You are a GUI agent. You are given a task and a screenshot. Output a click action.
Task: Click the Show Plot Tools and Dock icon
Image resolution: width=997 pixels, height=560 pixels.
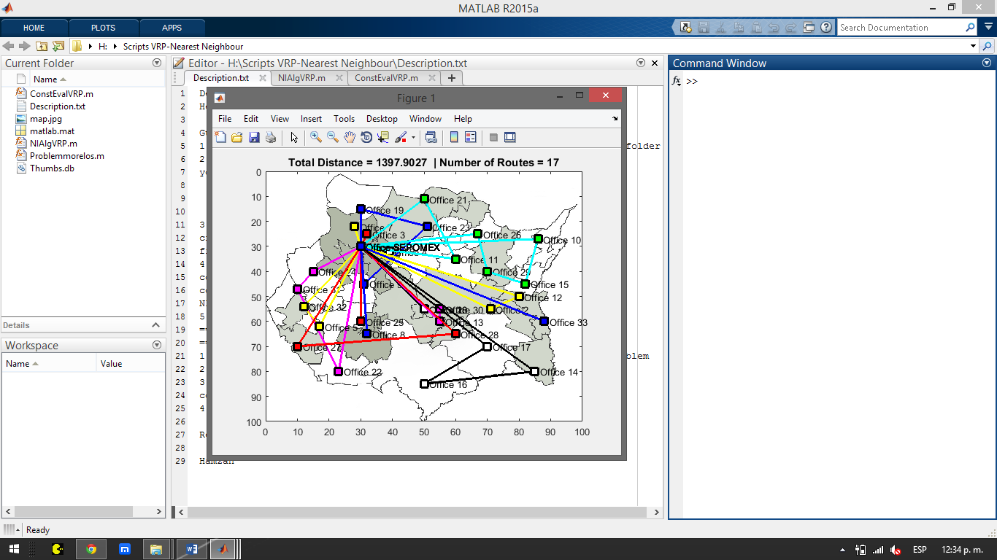(x=510, y=137)
